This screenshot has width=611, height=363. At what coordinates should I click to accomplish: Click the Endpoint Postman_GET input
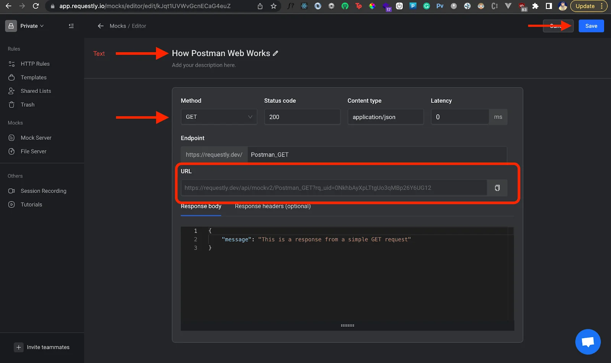click(x=377, y=155)
